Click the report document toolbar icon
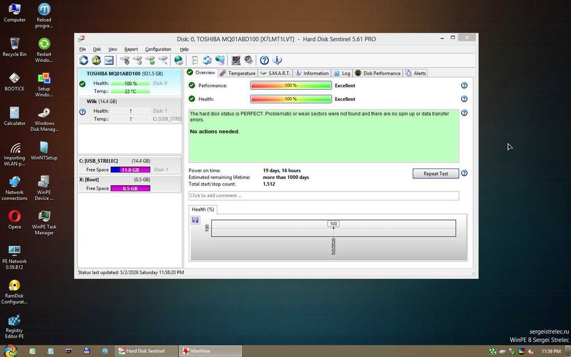This screenshot has height=357, width=571. [x=195, y=60]
